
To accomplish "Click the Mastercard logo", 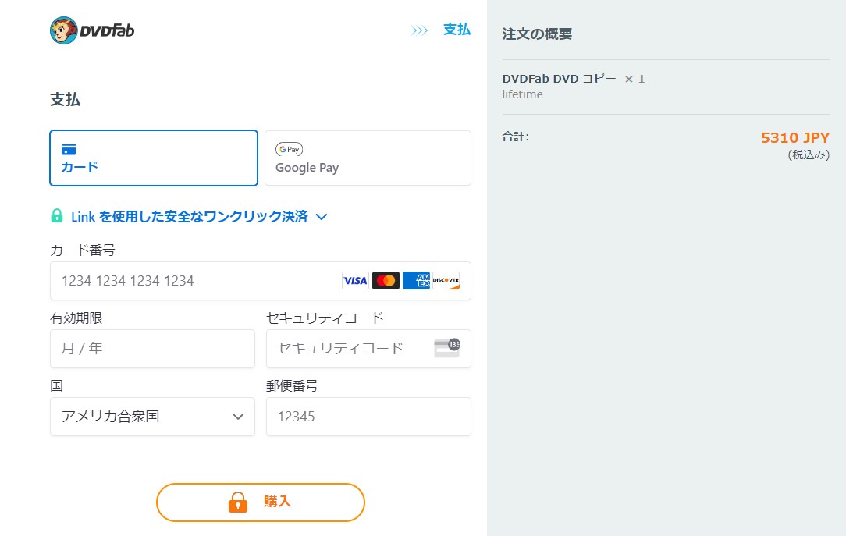I will [386, 280].
